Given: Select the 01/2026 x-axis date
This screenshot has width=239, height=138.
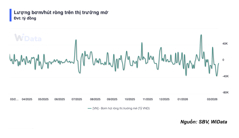Looking at the screenshot, I should pyautogui.click(x=183, y=99).
